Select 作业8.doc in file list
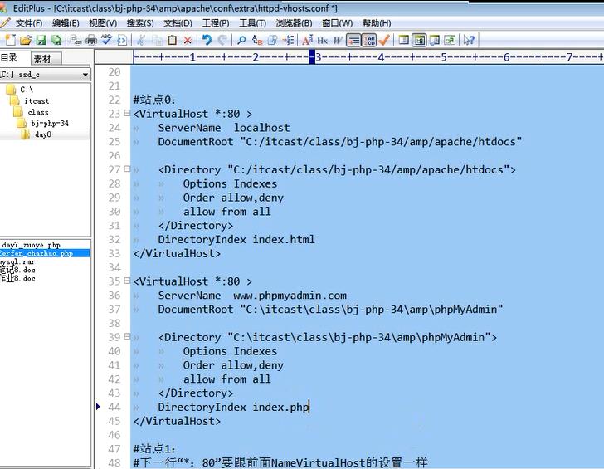The height and width of the screenshot is (469, 604). [17, 278]
